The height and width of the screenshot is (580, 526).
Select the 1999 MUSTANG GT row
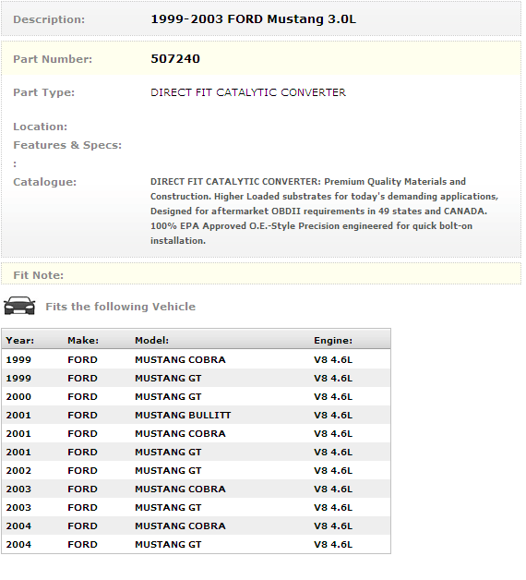click(x=196, y=378)
